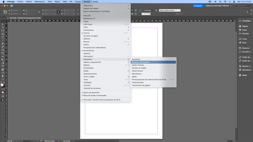Screen dimensions: 253x142
Task: Select the Note tool
Action: tap(3, 70)
